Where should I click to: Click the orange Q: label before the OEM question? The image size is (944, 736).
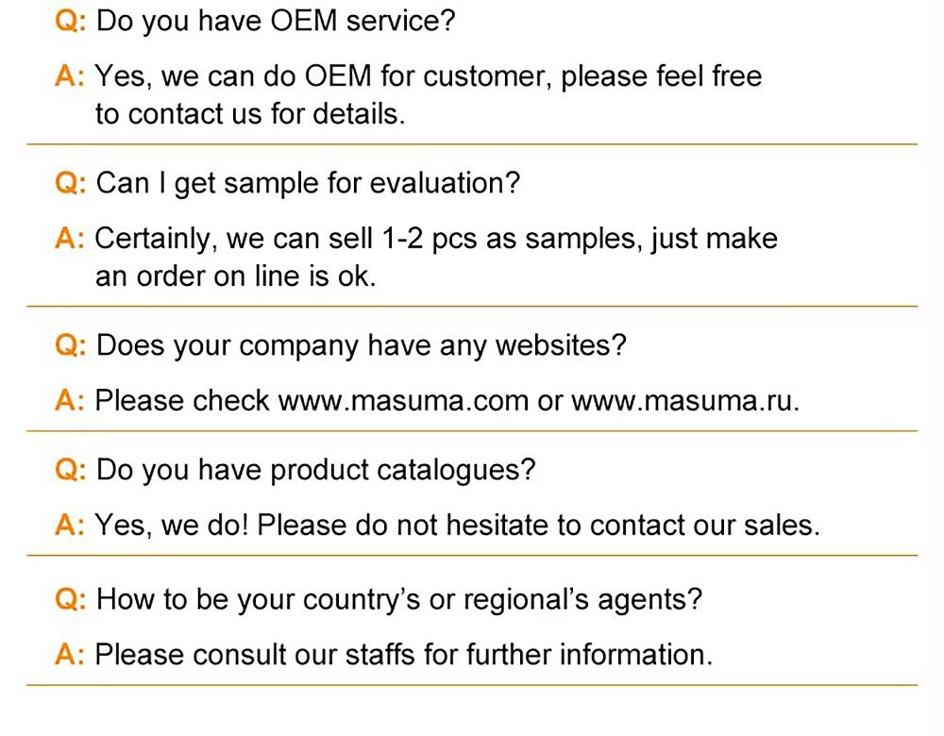(72, 21)
